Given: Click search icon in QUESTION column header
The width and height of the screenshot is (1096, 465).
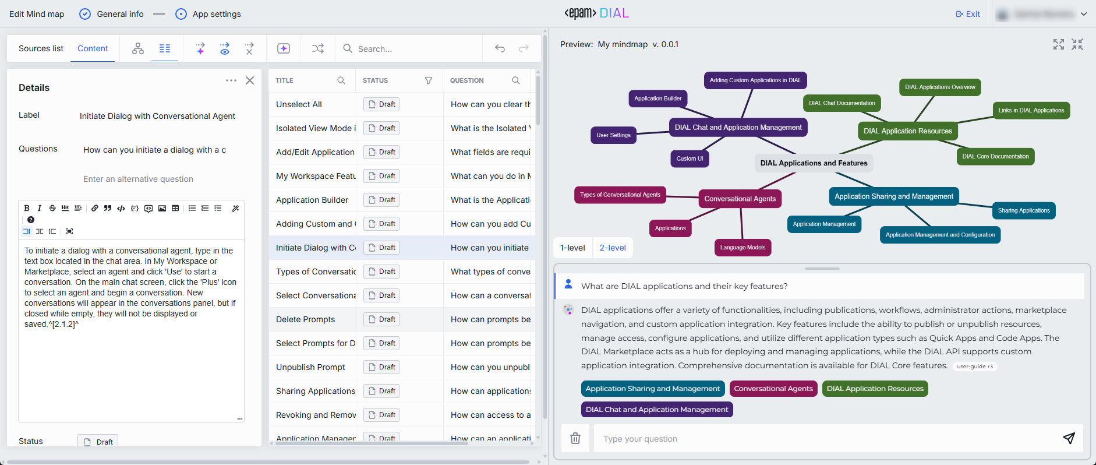Looking at the screenshot, I should pos(516,80).
